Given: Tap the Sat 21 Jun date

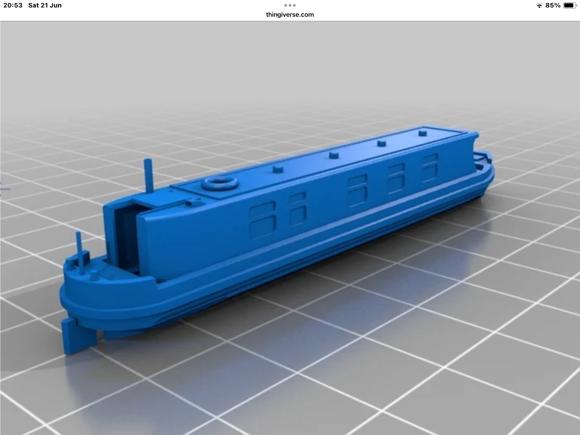Looking at the screenshot, I should pos(45,6).
